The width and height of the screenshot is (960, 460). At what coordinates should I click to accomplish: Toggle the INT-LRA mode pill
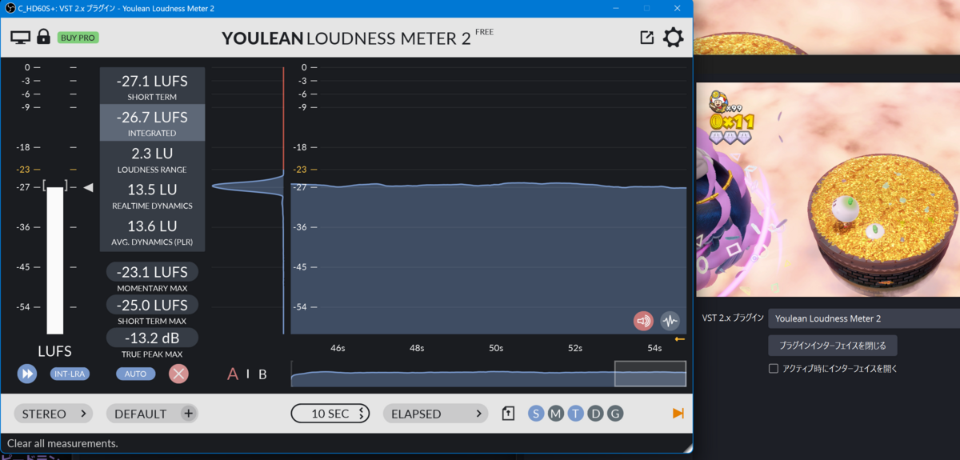coord(71,374)
